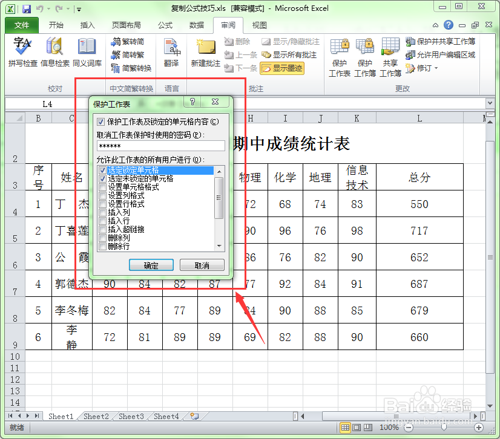The height and width of the screenshot is (439, 500).
Task: Click the 保护工作簿 protect workbook icon
Action: 365,57
